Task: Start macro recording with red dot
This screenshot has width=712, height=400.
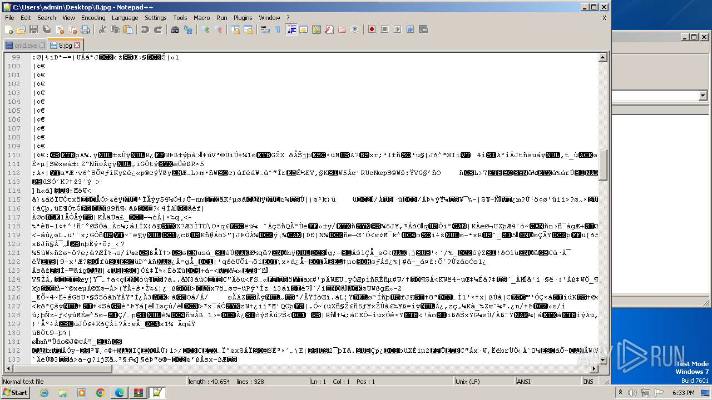Action: 372,29
